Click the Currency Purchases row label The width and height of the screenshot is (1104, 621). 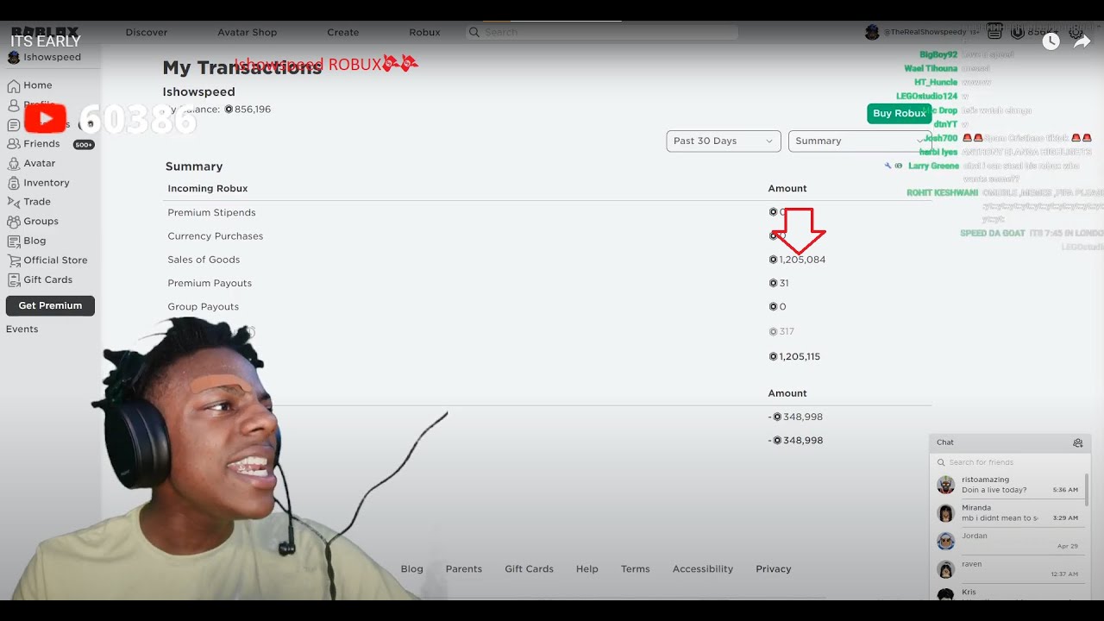216,235
